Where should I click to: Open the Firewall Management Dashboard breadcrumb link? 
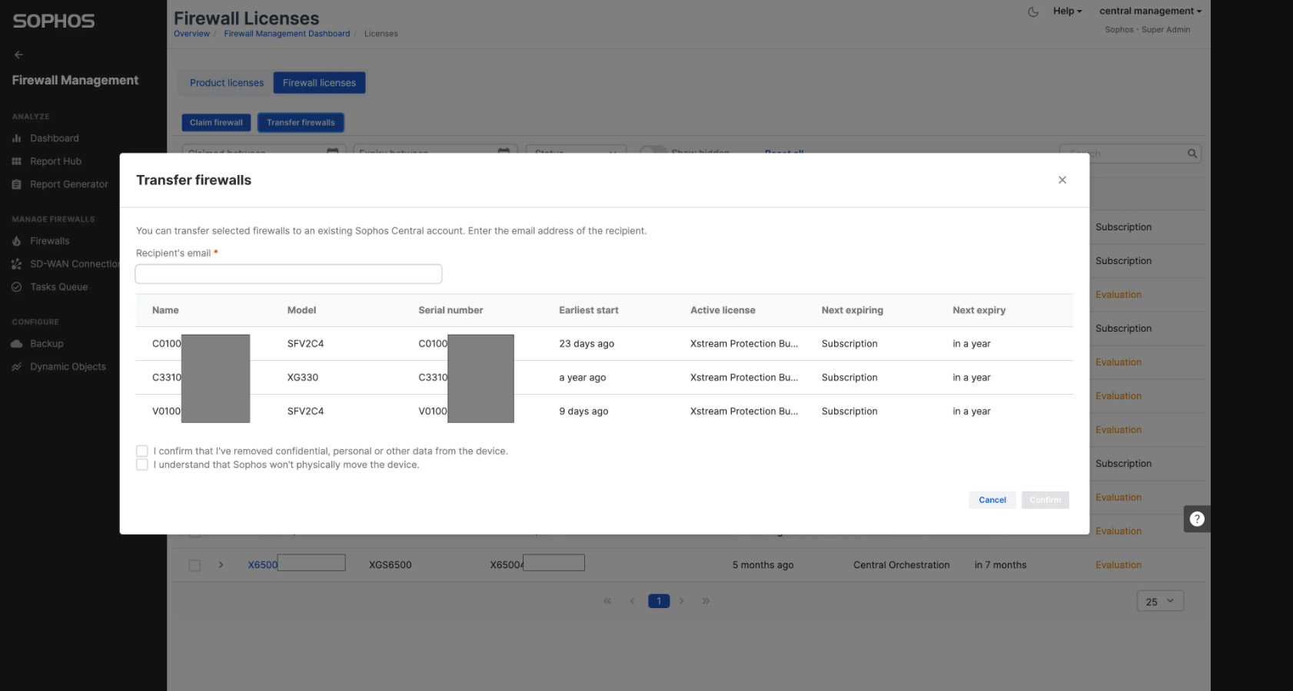click(287, 33)
